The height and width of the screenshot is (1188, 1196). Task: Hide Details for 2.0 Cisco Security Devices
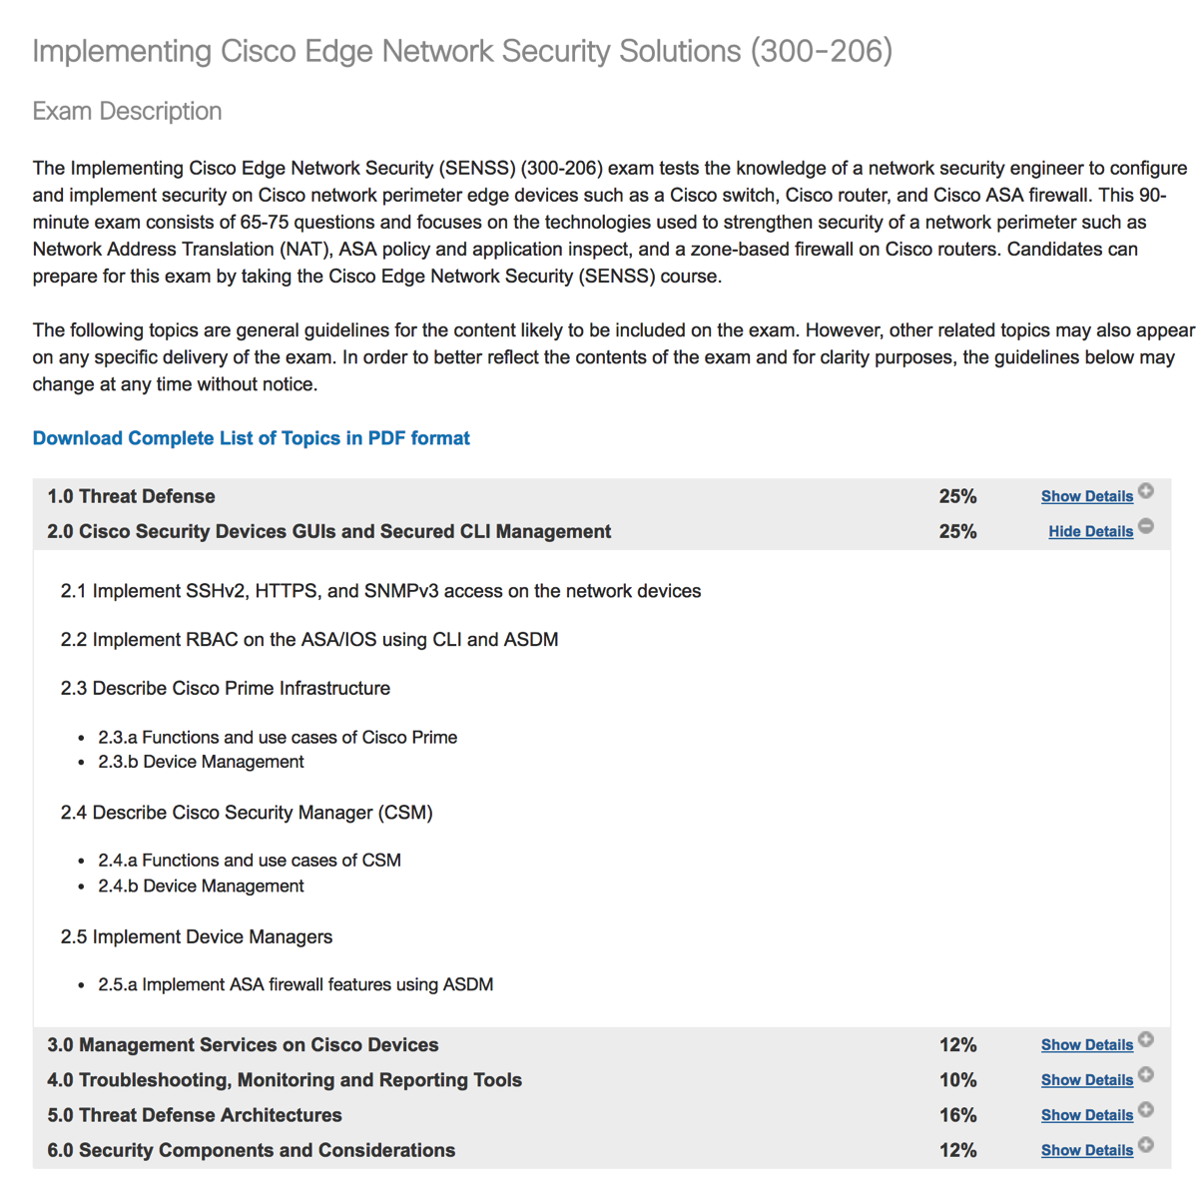[x=1090, y=531]
